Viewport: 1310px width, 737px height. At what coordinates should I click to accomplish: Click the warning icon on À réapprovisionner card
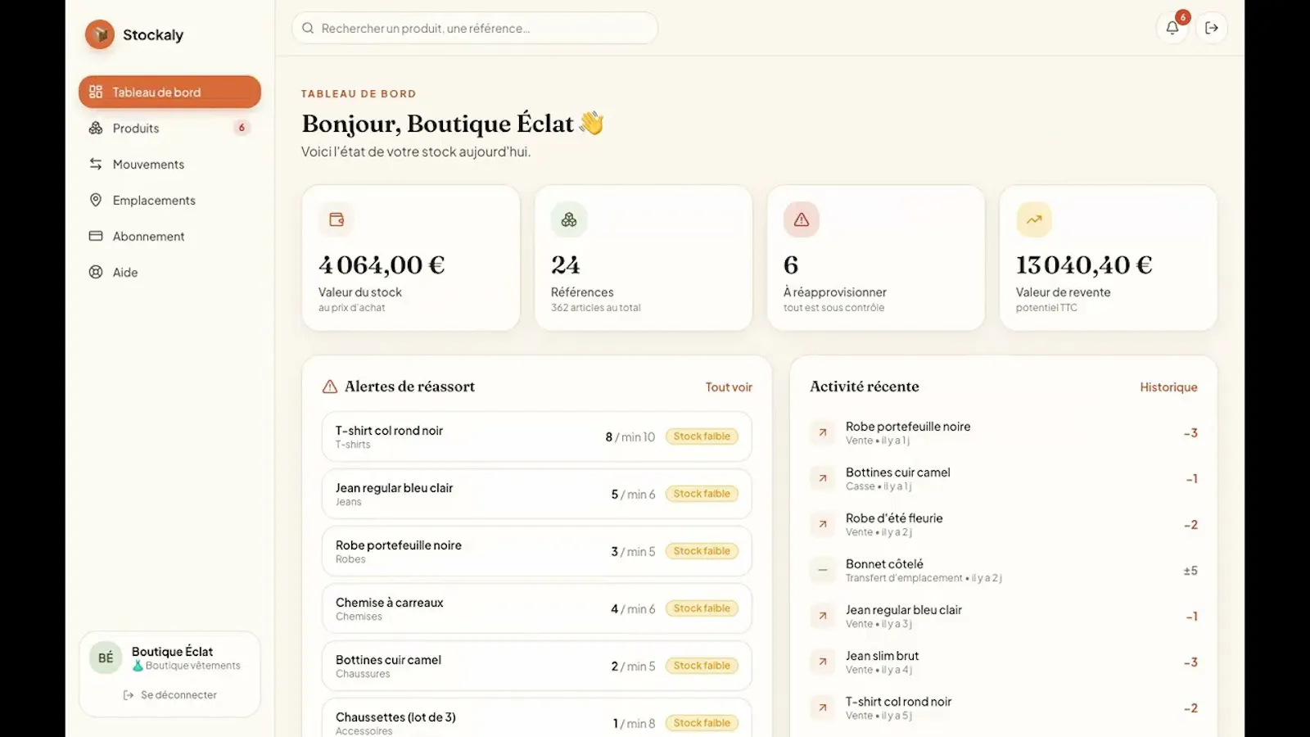coord(802,219)
